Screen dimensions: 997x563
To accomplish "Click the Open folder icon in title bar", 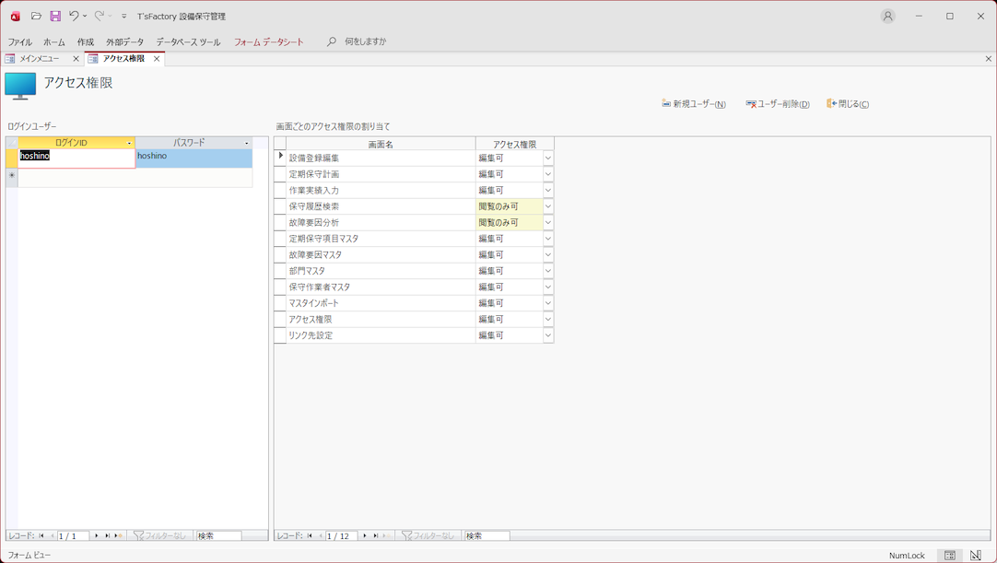I will tap(36, 16).
